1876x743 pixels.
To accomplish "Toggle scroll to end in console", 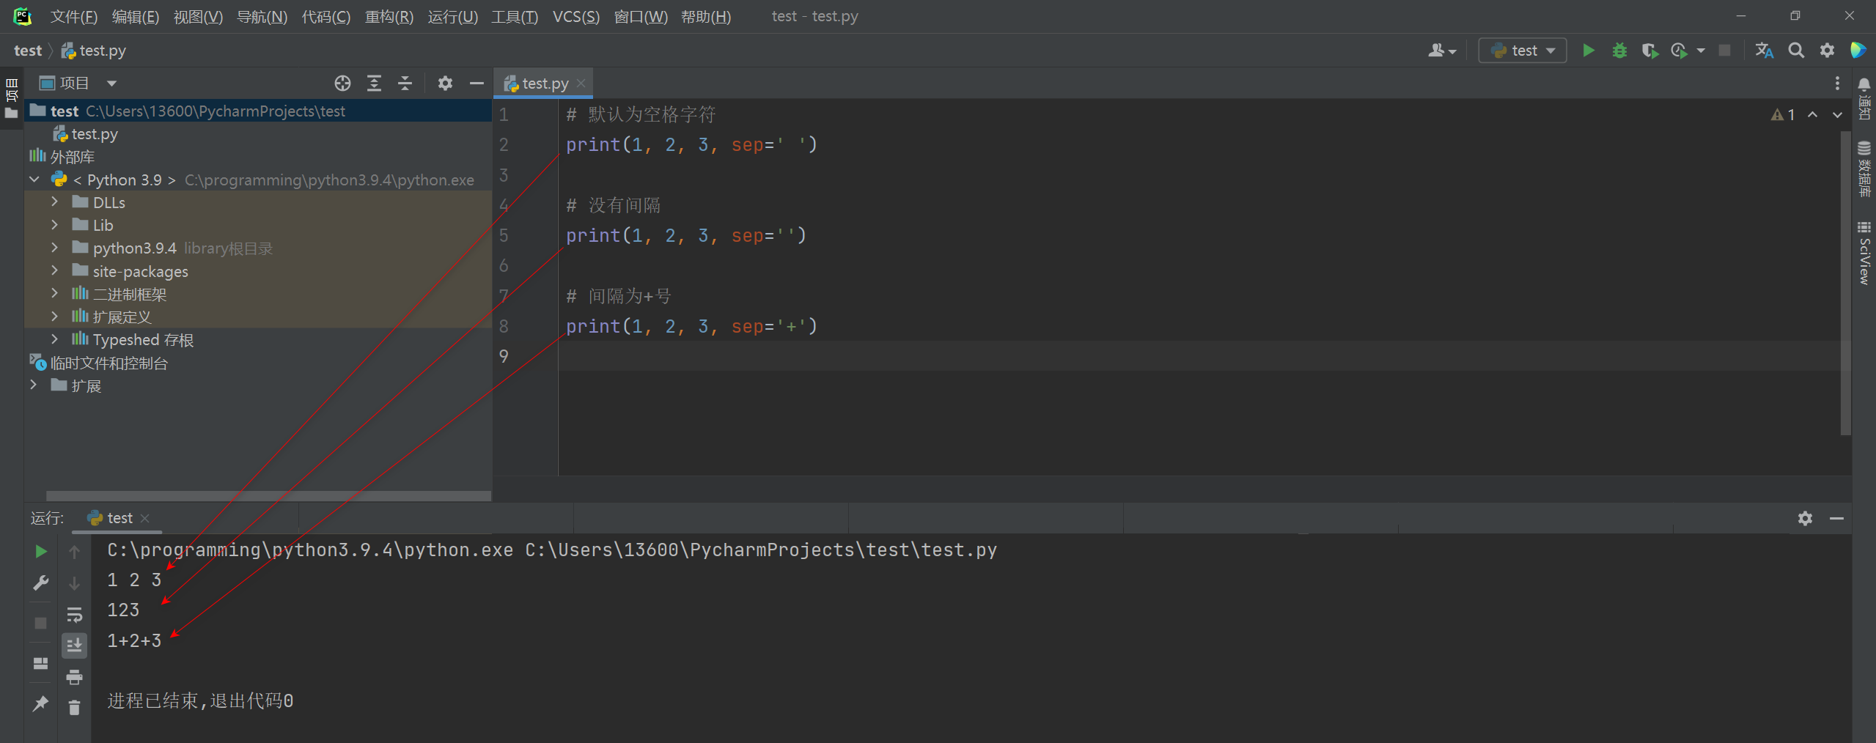I will (74, 646).
